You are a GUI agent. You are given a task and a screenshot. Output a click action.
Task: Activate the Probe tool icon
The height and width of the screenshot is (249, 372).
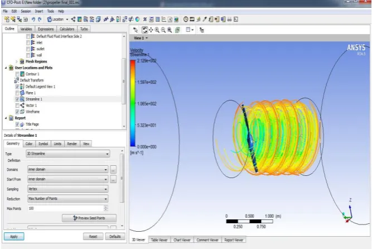(x=204, y=19)
